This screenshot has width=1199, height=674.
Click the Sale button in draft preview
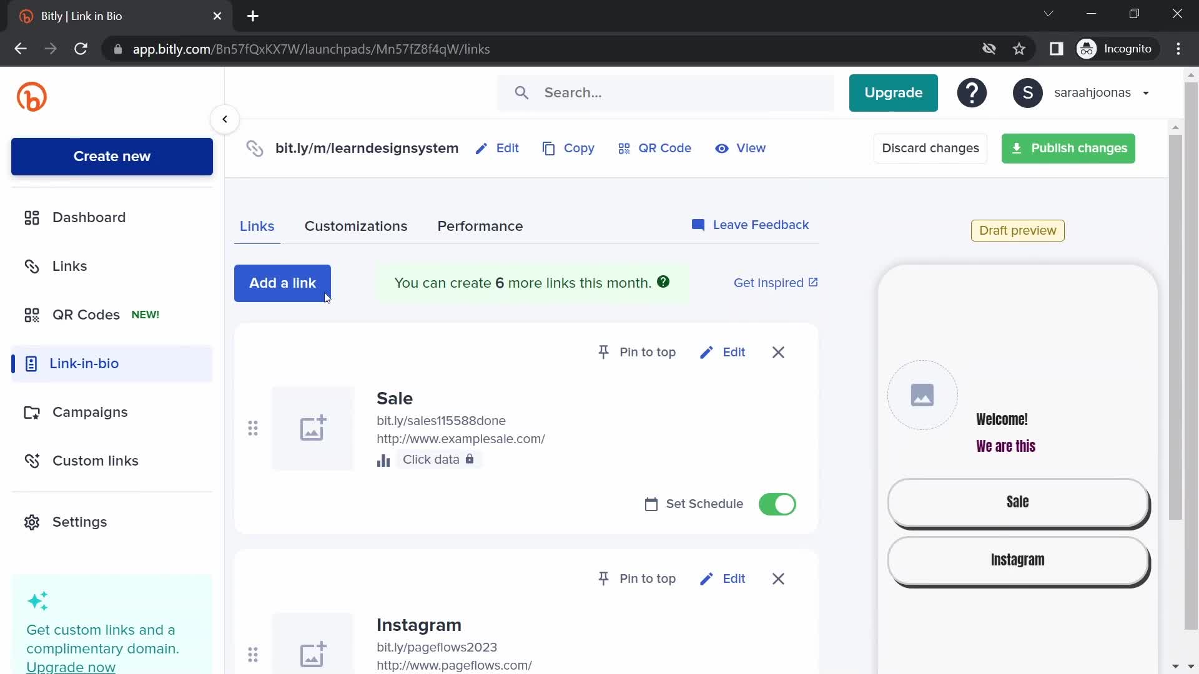[1018, 503]
